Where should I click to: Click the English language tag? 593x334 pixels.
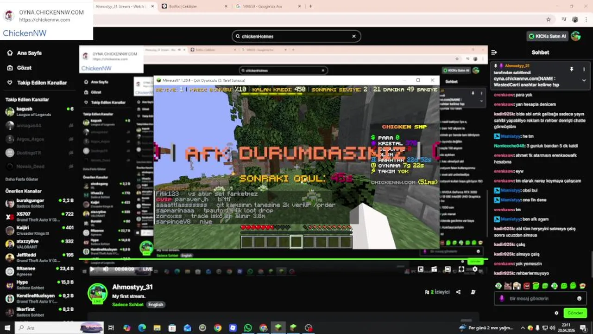click(156, 305)
